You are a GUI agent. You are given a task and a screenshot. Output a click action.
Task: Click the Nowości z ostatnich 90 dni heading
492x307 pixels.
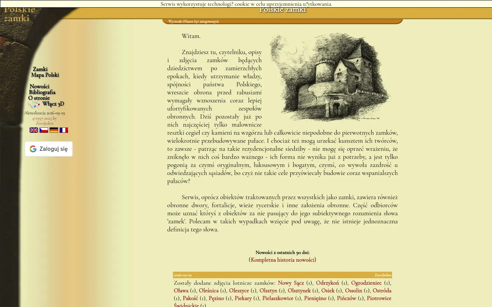click(x=283, y=253)
